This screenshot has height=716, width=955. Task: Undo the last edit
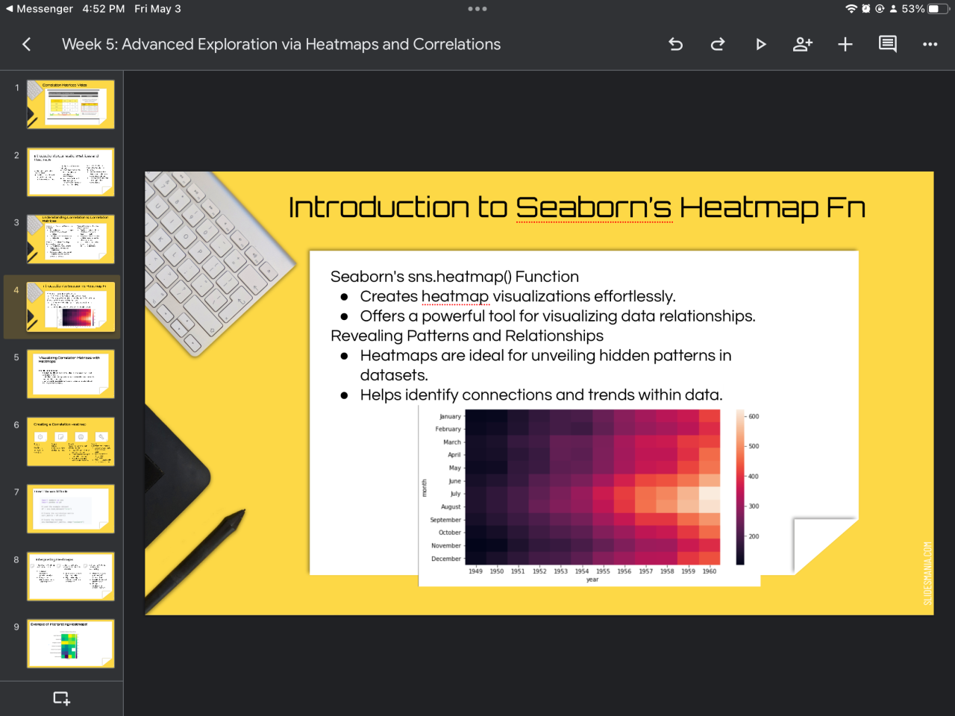[x=676, y=44]
